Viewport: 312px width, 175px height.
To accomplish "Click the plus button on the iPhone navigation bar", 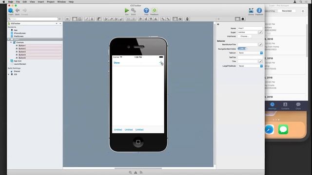I will [161, 63].
